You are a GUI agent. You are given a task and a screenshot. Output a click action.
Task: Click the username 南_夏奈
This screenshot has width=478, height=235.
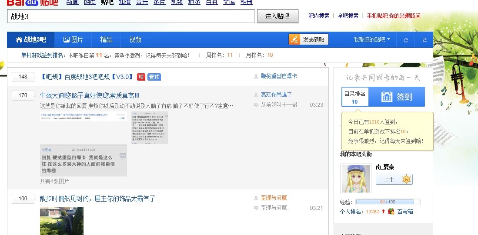pyautogui.click(x=385, y=167)
